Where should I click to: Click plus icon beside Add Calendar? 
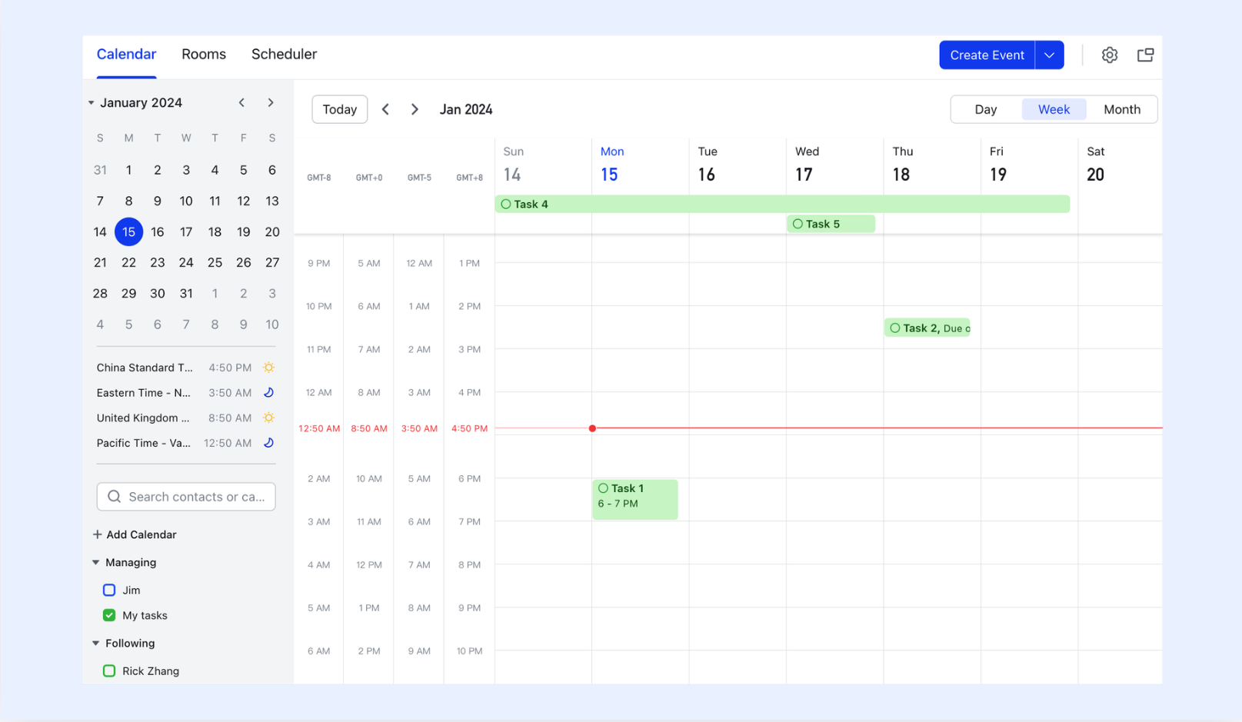click(97, 534)
